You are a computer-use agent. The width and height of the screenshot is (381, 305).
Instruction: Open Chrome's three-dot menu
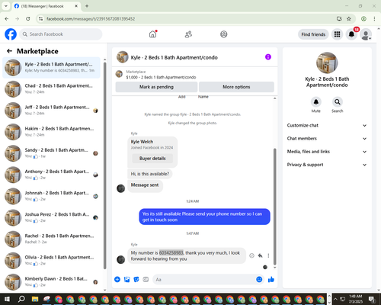(x=374, y=19)
